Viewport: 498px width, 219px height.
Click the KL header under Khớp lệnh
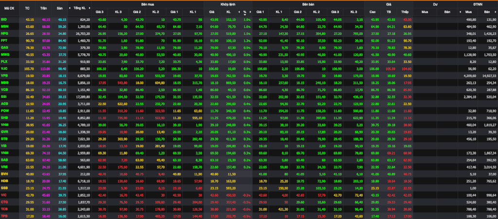point(229,12)
